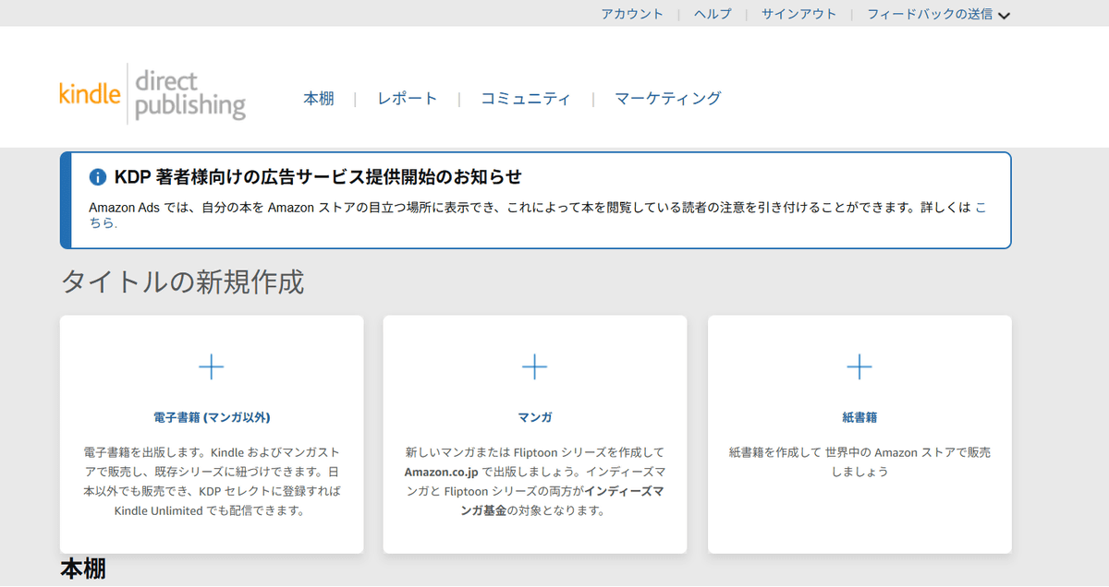Click the 電子書籍 (マンガ以外) title link

pos(212,417)
